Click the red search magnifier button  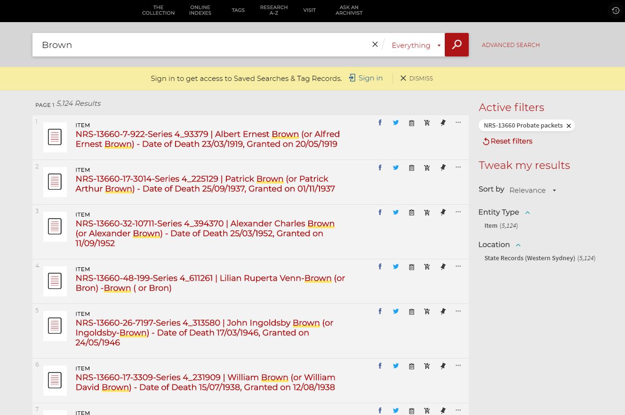pyautogui.click(x=457, y=45)
